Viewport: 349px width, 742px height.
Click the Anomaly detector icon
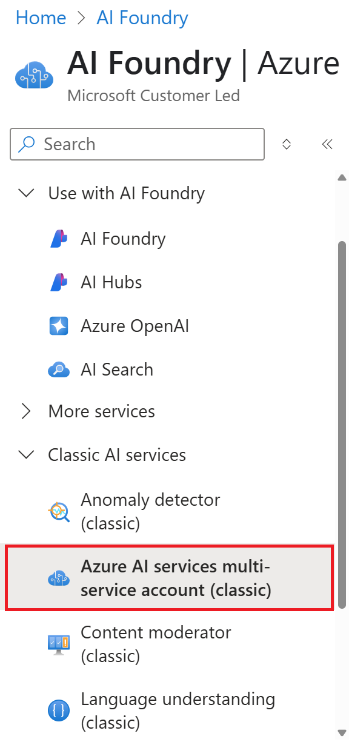pyautogui.click(x=59, y=511)
